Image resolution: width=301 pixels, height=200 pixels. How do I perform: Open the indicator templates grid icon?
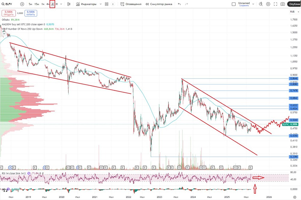[107, 4]
